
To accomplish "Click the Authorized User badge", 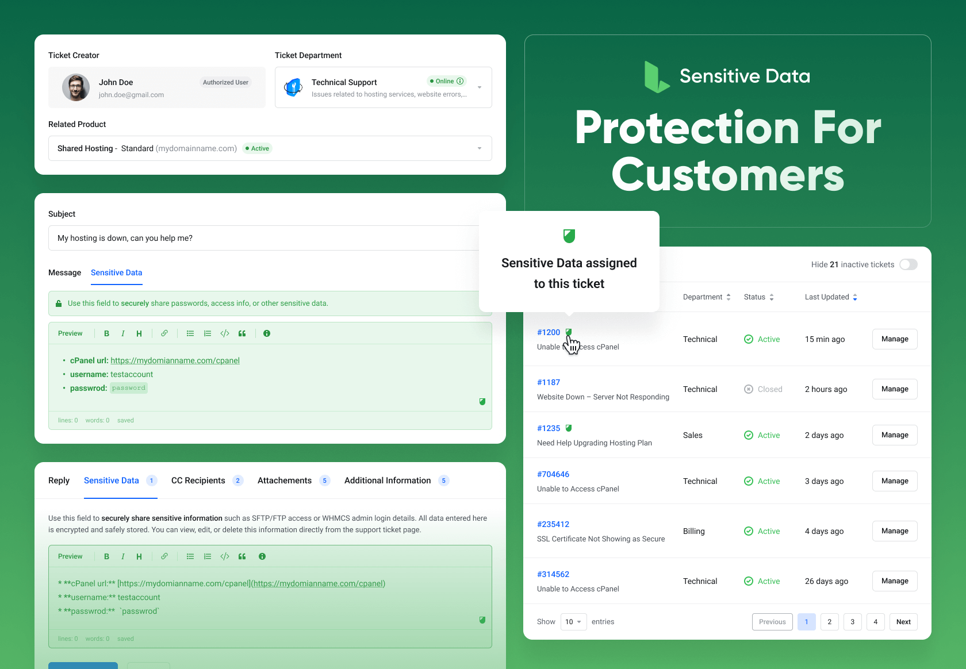I will pyautogui.click(x=225, y=82).
